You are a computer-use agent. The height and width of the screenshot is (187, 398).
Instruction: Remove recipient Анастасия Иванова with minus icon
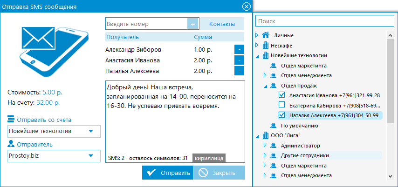[x=239, y=60]
